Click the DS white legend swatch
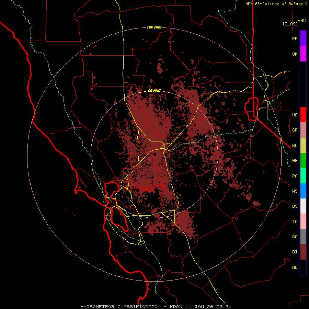Viewport: 309px width, 309px height. (303, 206)
